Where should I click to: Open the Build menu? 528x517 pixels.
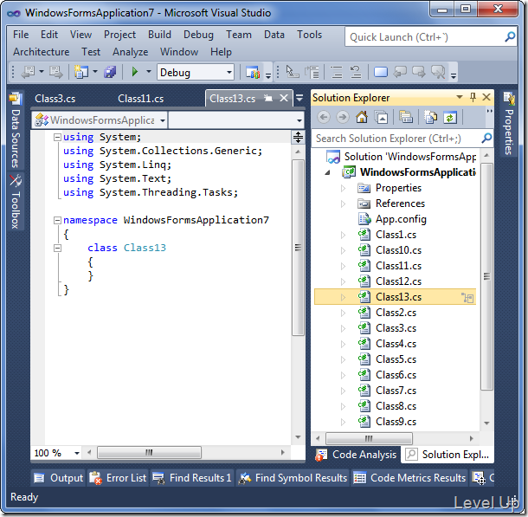pyautogui.click(x=159, y=35)
